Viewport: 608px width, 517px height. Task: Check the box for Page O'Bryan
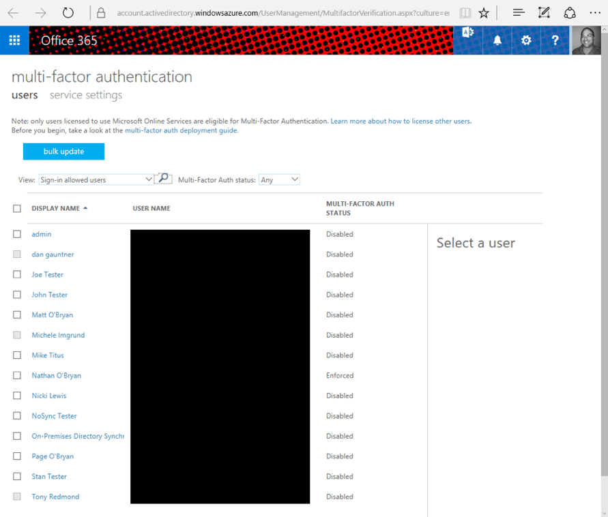tap(16, 456)
